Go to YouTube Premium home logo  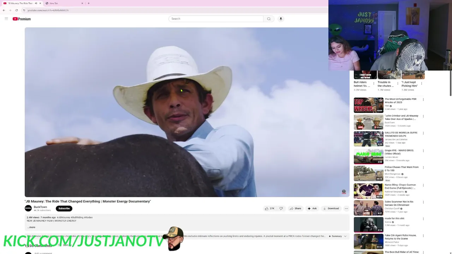pos(22,19)
